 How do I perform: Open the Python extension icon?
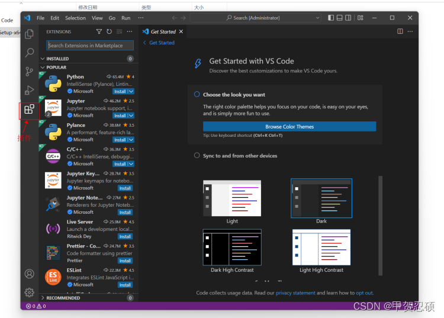(x=53, y=84)
